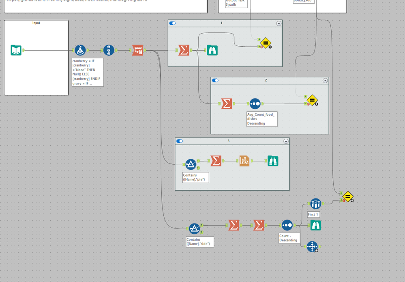Select the Sort tool labeled Count - Descending
405x282 pixels.
(287, 225)
